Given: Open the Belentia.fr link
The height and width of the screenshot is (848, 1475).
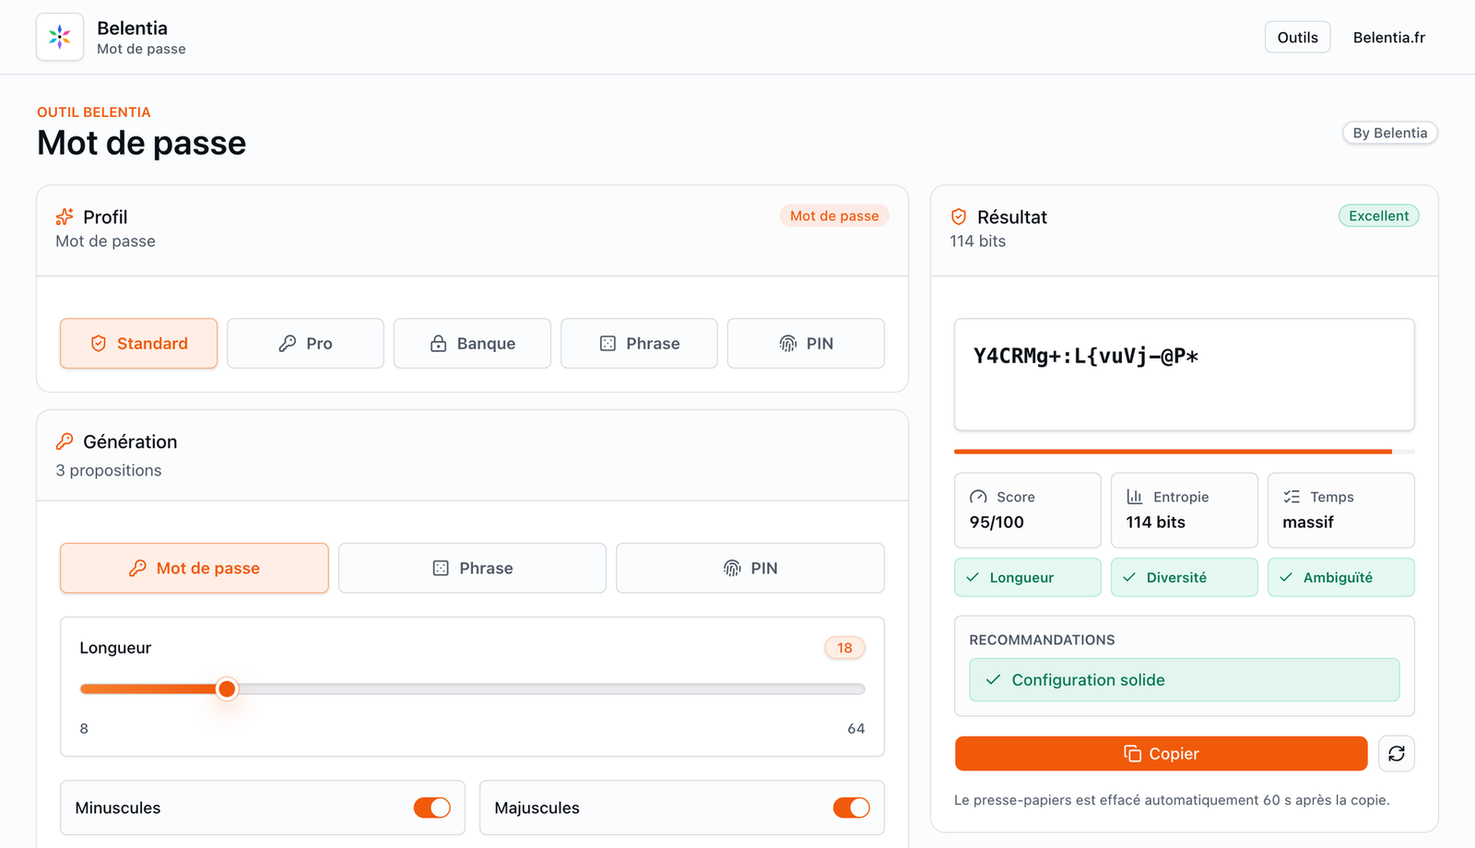Looking at the screenshot, I should (x=1389, y=37).
